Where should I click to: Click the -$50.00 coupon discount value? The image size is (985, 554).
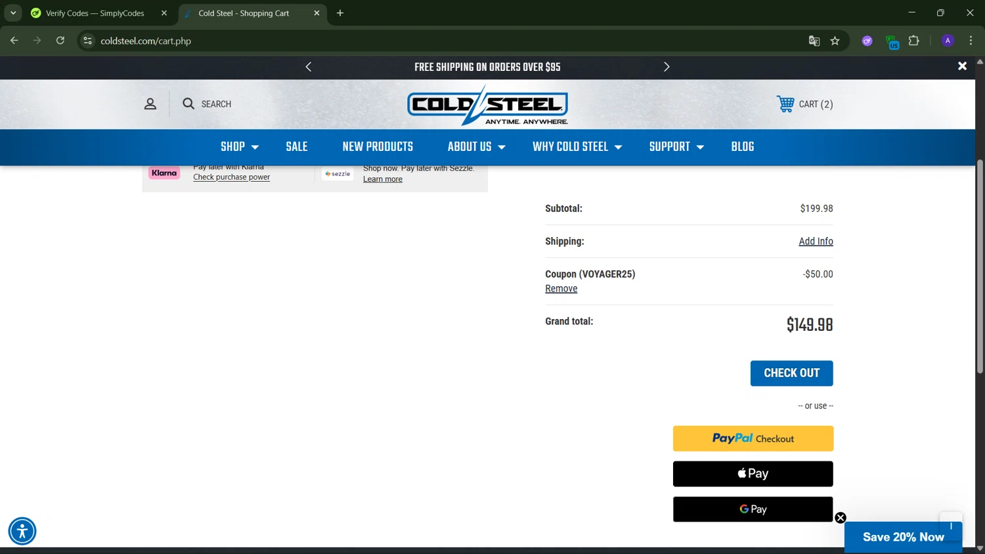818,274
